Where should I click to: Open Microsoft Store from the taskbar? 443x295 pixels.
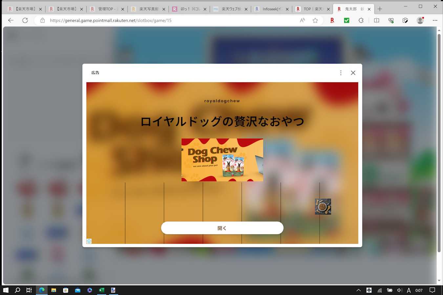tap(66, 290)
